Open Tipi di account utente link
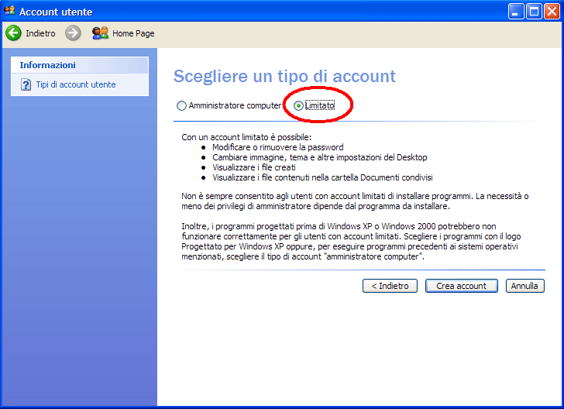Image resolution: width=564 pixels, height=409 pixels. tap(76, 84)
